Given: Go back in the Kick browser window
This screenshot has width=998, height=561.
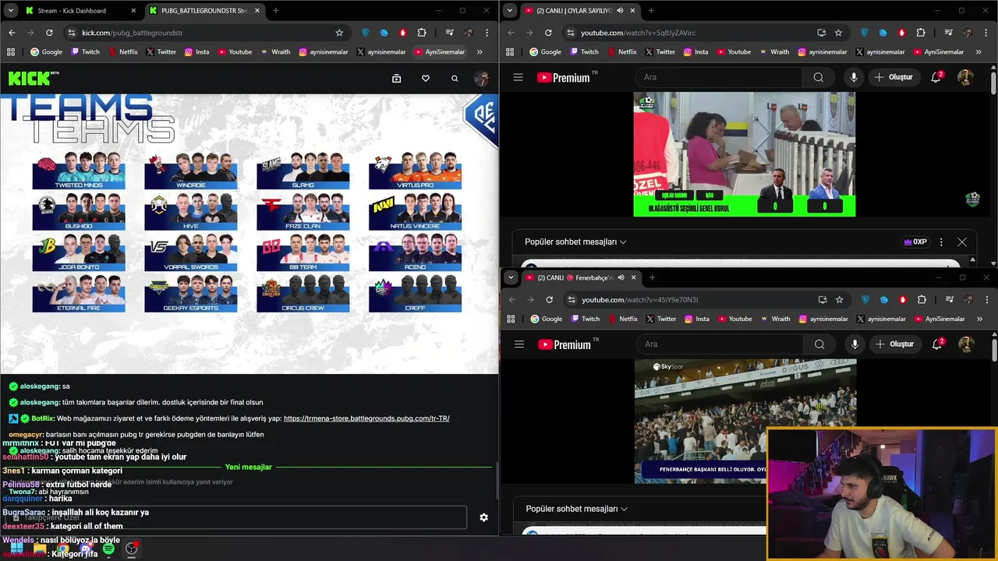Looking at the screenshot, I should (12, 33).
